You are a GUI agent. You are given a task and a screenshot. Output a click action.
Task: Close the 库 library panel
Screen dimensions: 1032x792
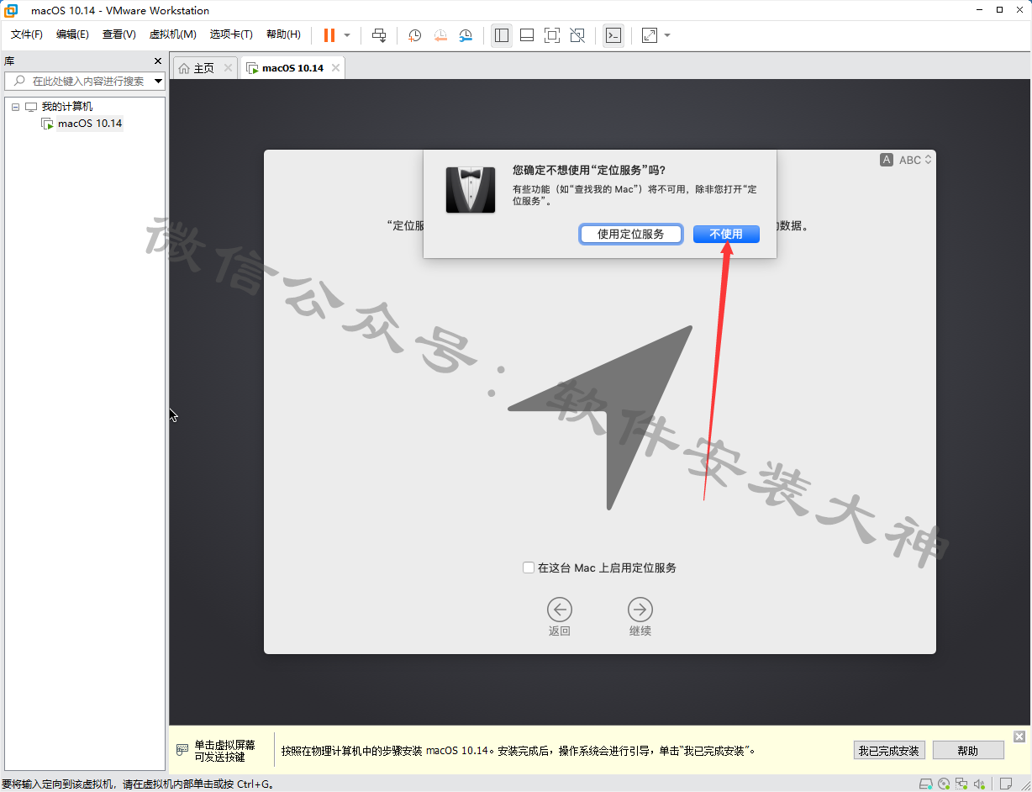coord(158,61)
